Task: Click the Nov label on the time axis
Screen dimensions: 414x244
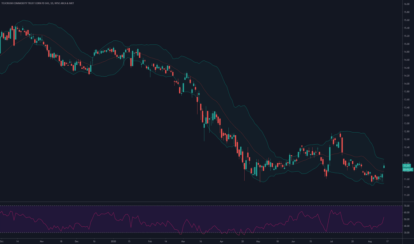Action: [42, 241]
